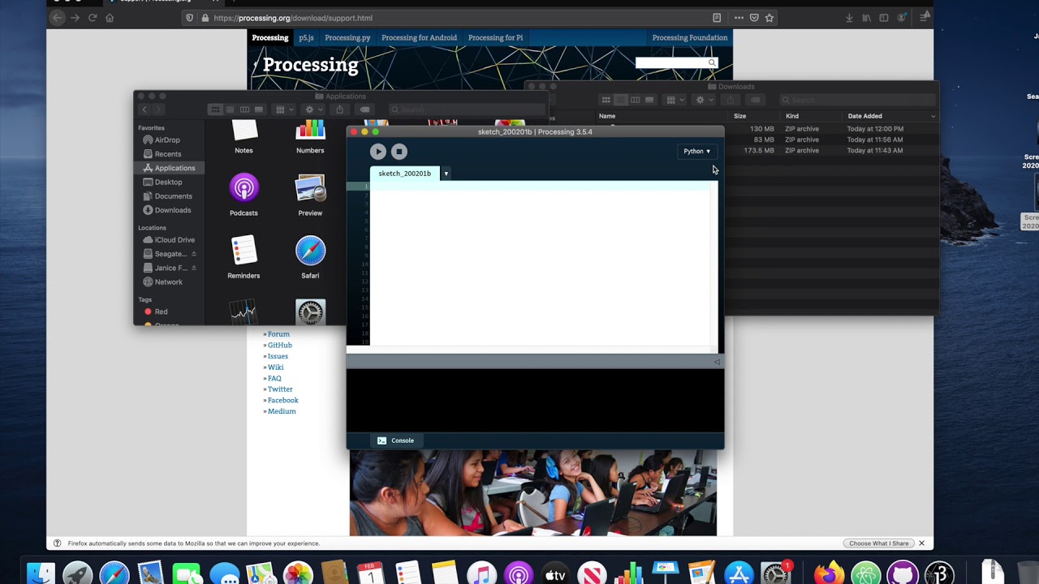
Task: Click the Firefox Reload button
Action: click(93, 18)
